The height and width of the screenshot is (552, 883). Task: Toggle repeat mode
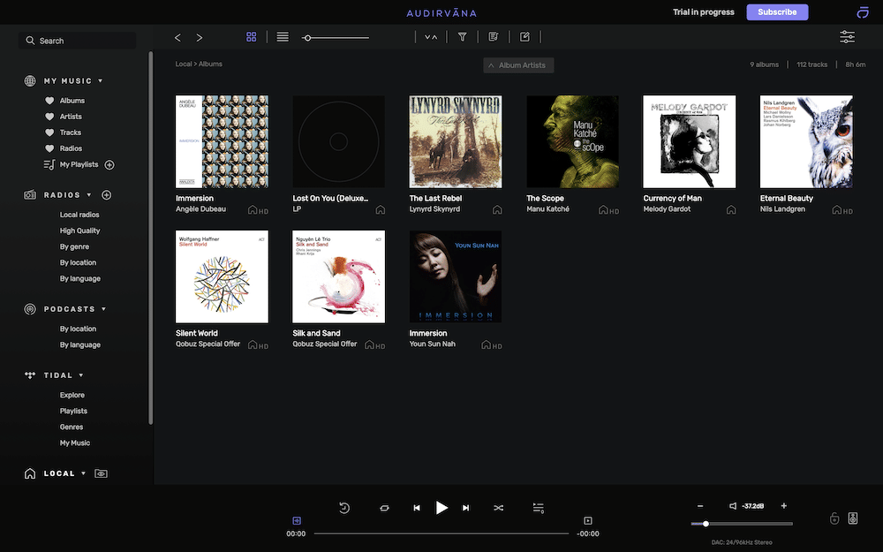point(385,508)
